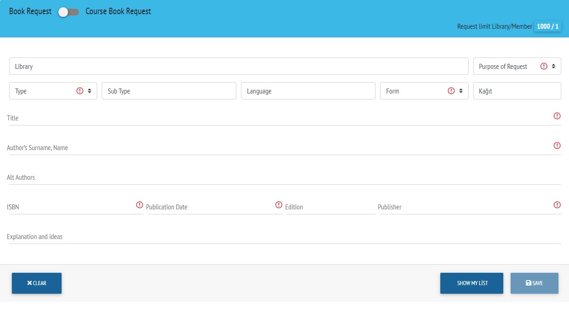Click the warning icon on Publication Date
This screenshot has width=569, height=312.
279,205
